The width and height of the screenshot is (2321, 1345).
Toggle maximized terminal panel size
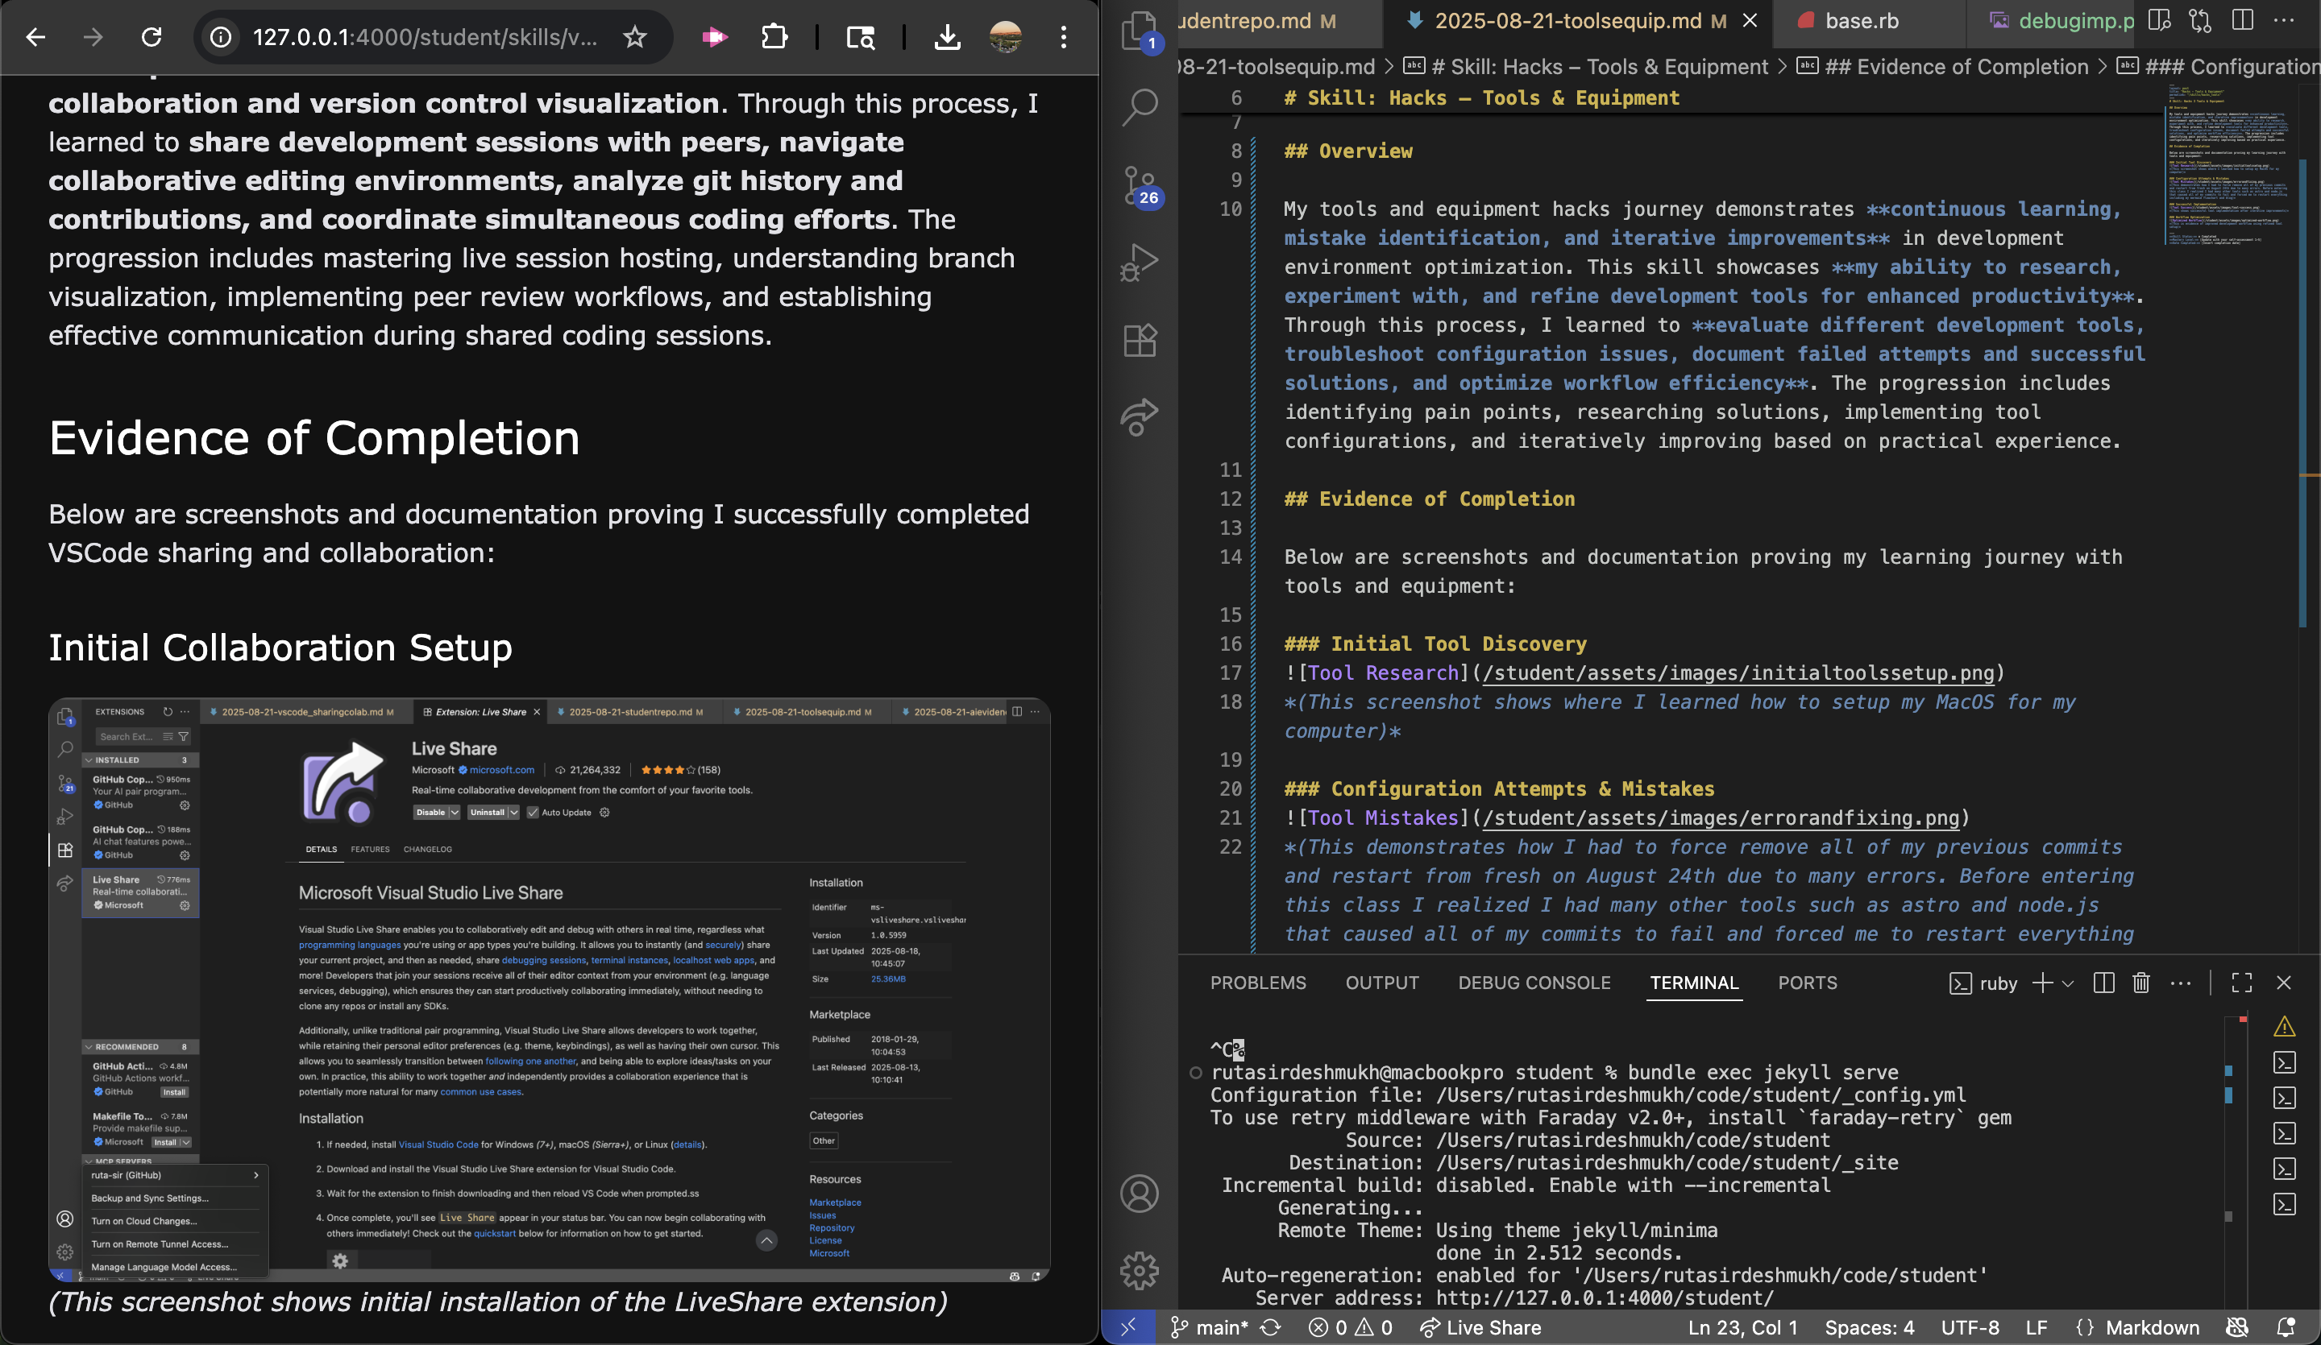(2242, 983)
